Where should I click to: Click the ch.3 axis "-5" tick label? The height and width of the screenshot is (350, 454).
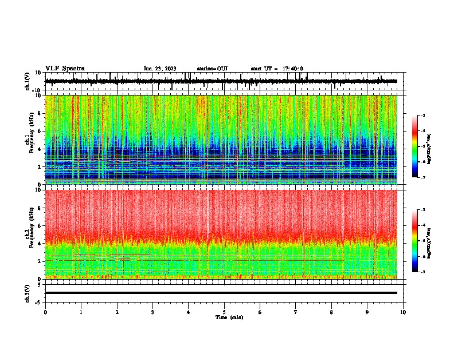pos(38,303)
